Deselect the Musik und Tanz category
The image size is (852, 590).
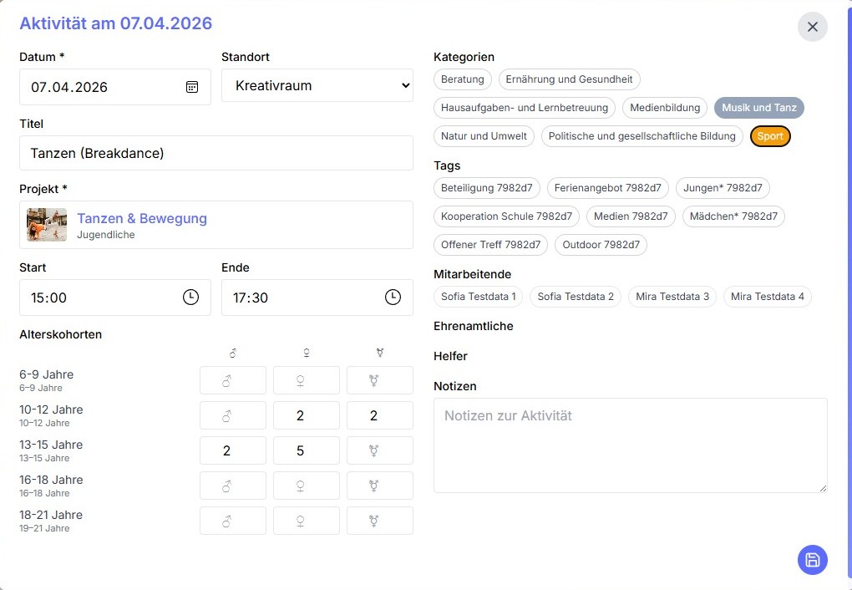(758, 108)
